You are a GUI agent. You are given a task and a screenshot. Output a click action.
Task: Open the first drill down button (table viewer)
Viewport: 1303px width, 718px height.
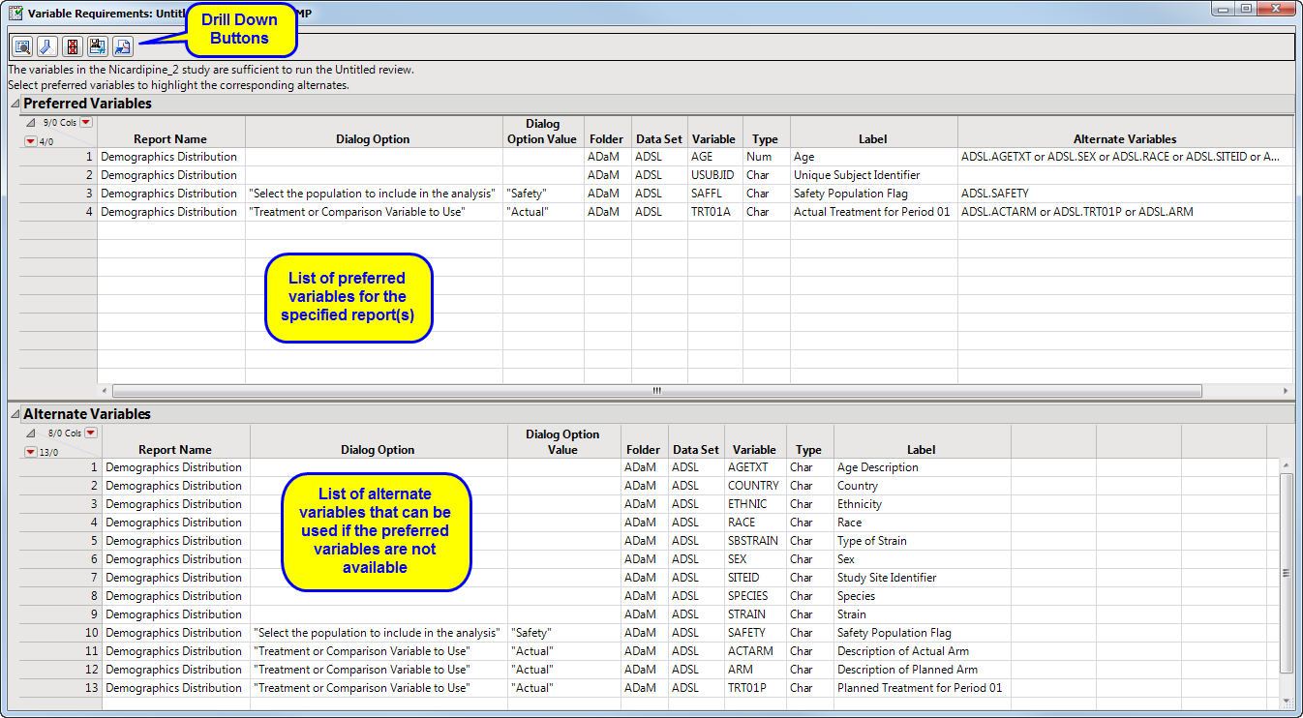pyautogui.click(x=21, y=45)
